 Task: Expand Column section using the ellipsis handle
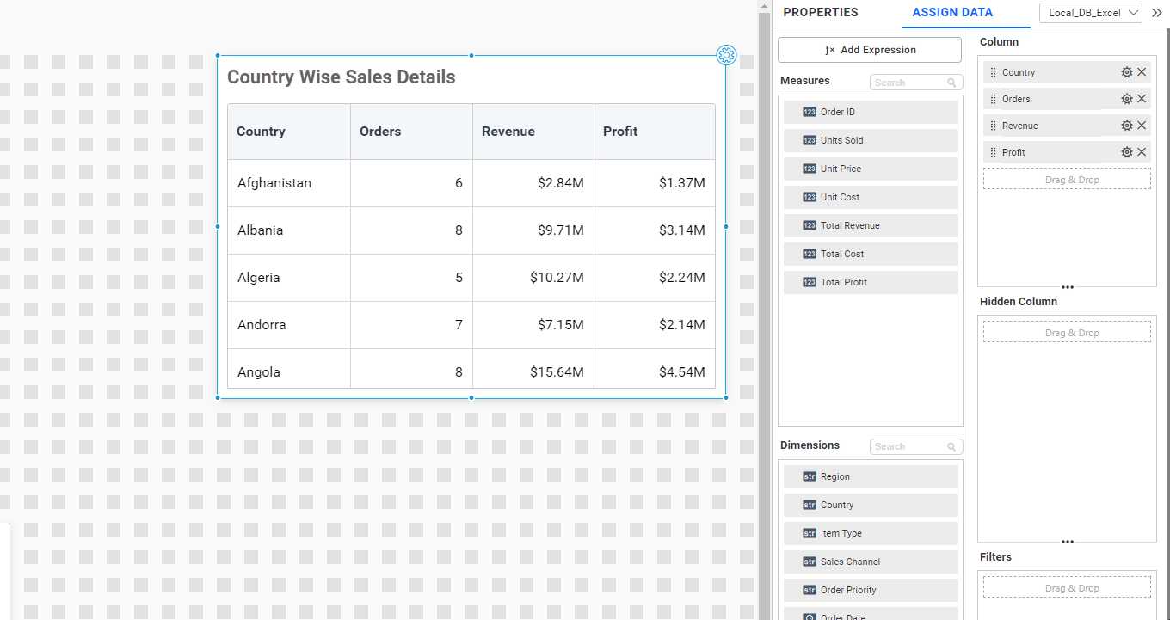(1067, 287)
